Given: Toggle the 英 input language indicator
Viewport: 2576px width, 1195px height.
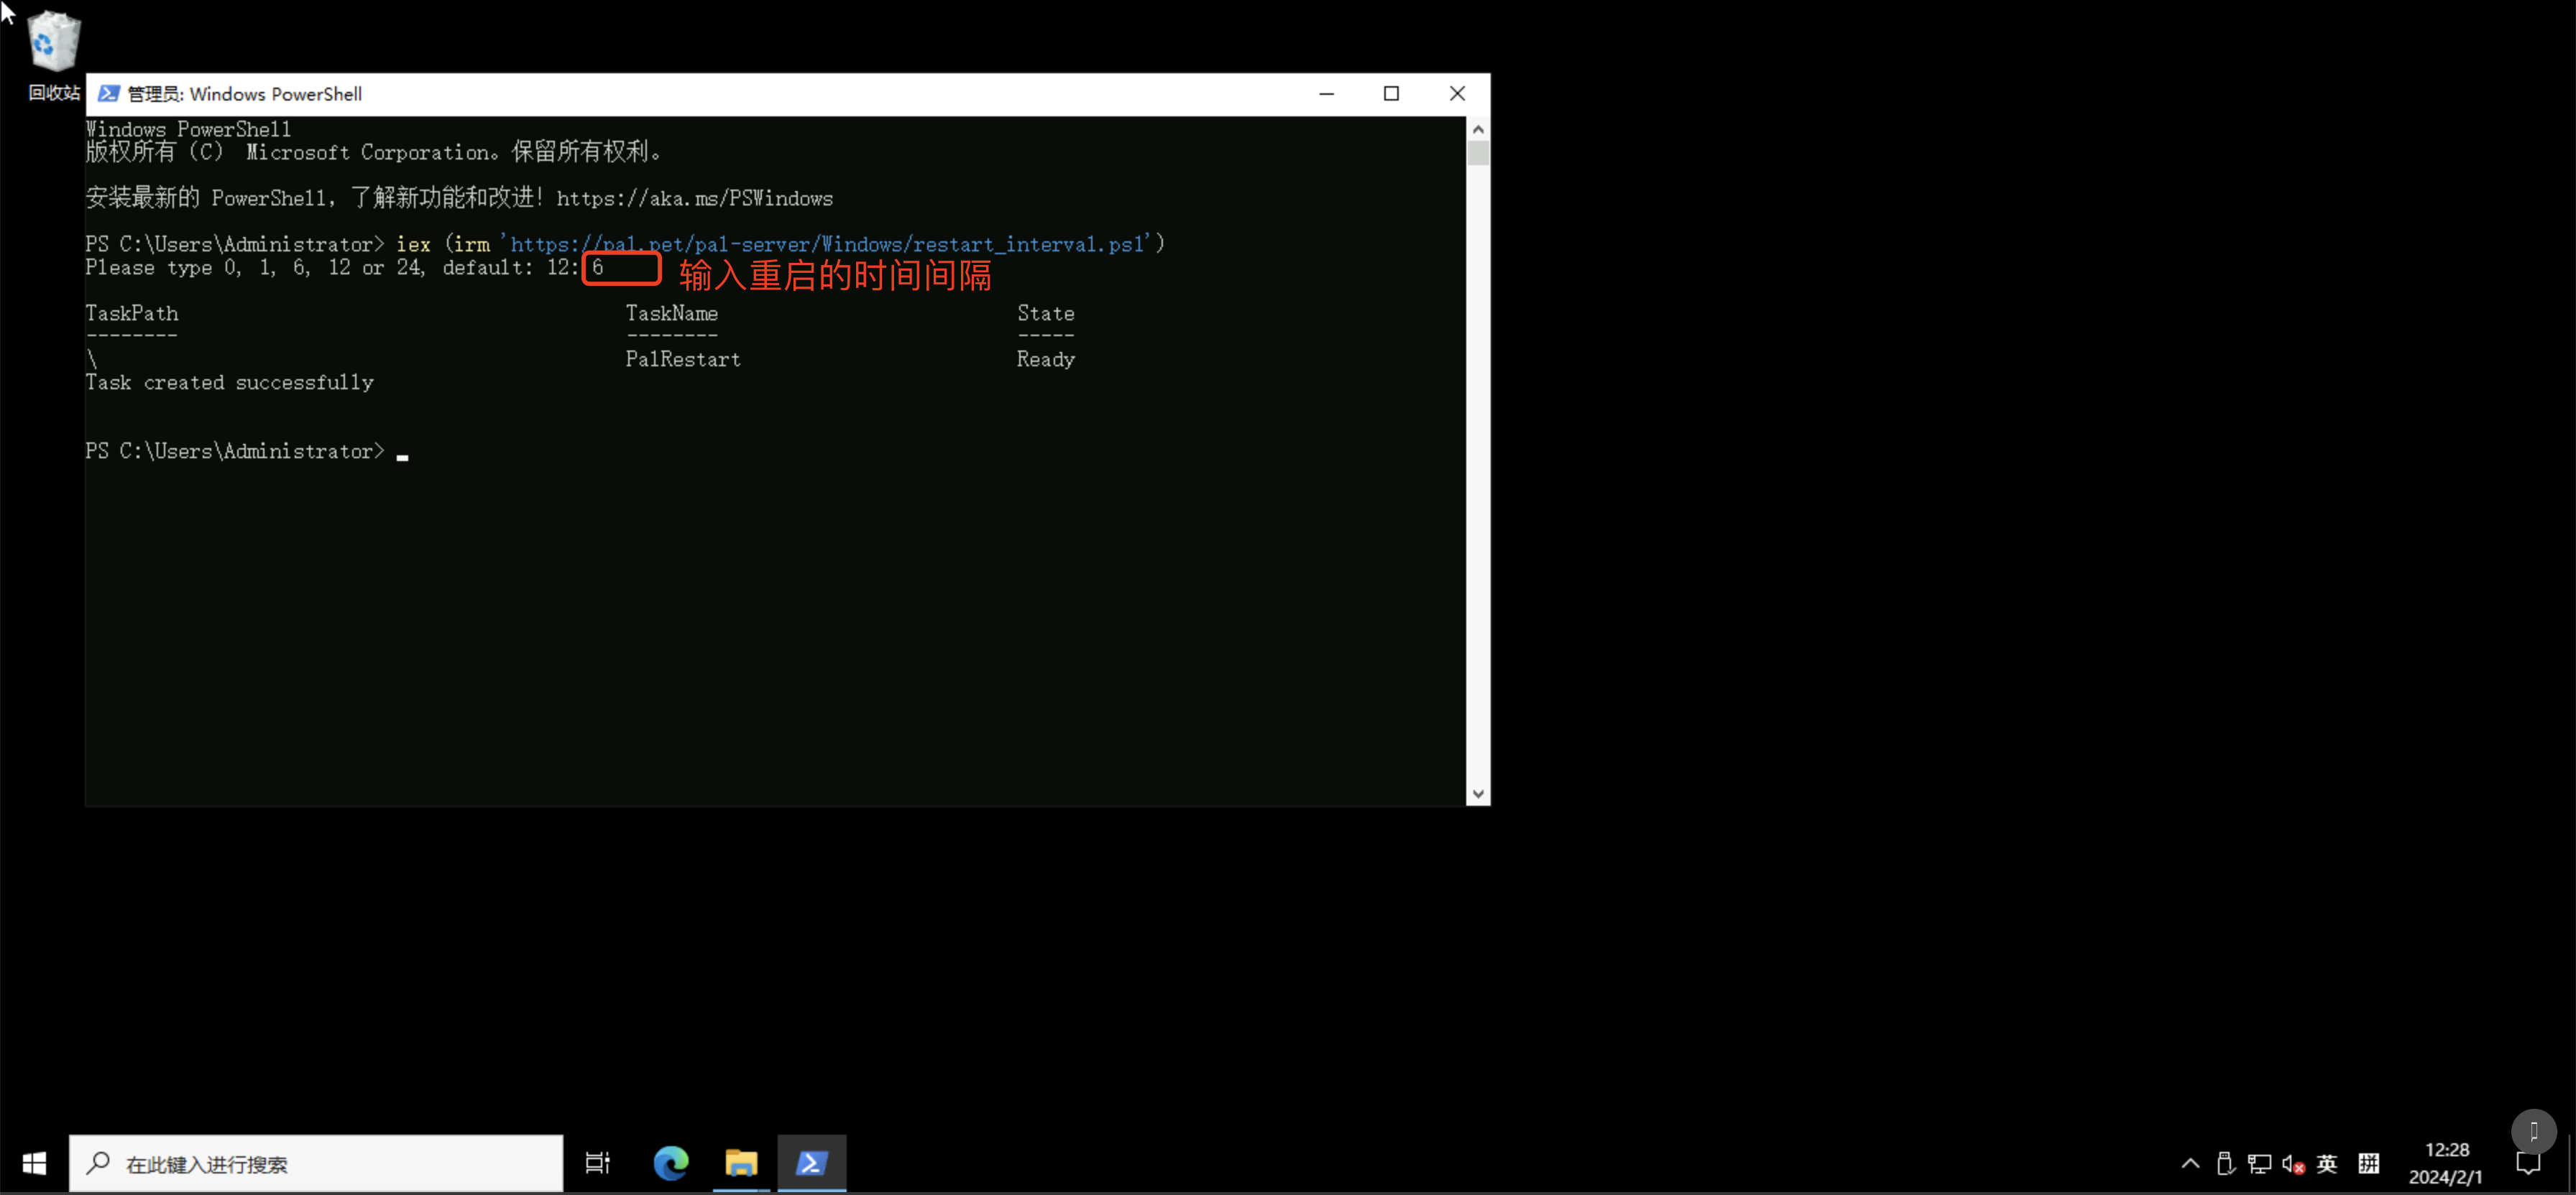Looking at the screenshot, I should [2327, 1163].
